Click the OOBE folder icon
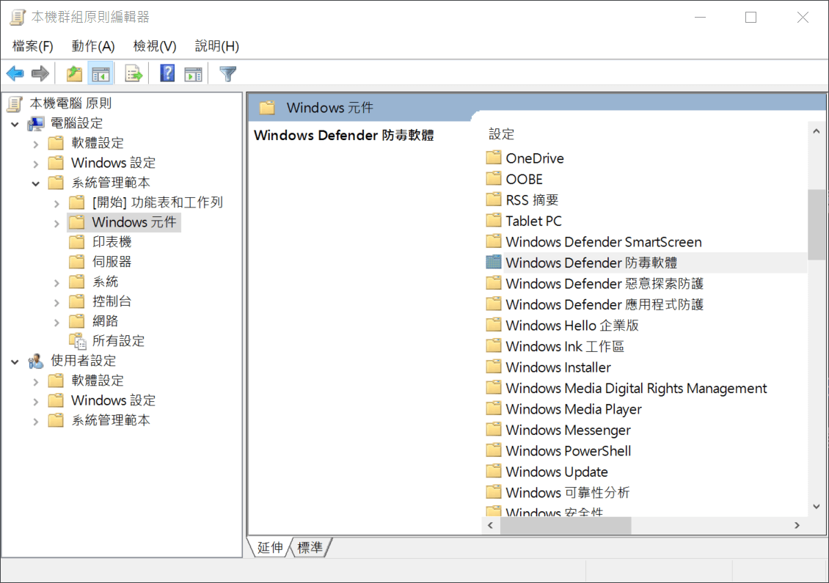This screenshot has width=829, height=583. click(493, 179)
